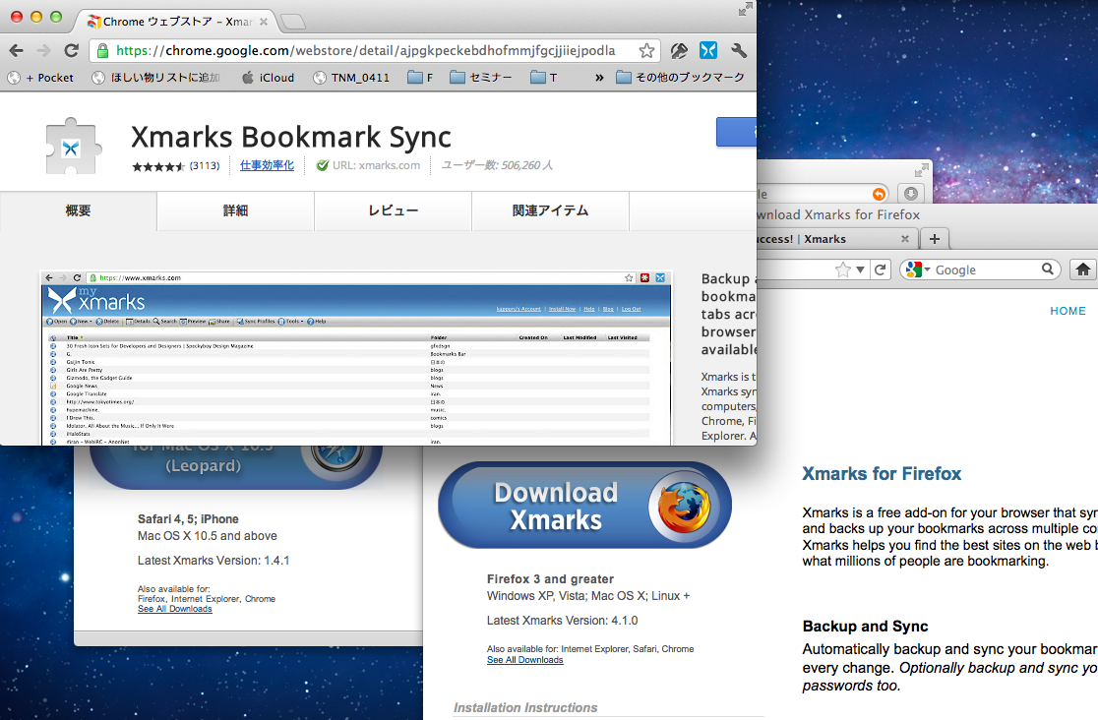Bookmark the page with Firefox star icon

[x=843, y=270]
